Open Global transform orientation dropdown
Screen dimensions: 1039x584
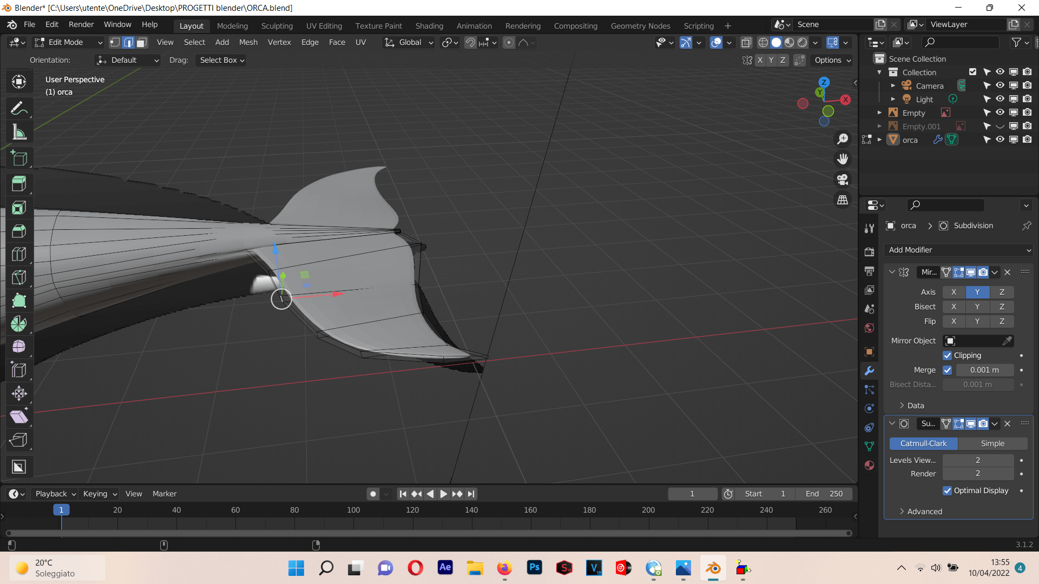pyautogui.click(x=409, y=42)
